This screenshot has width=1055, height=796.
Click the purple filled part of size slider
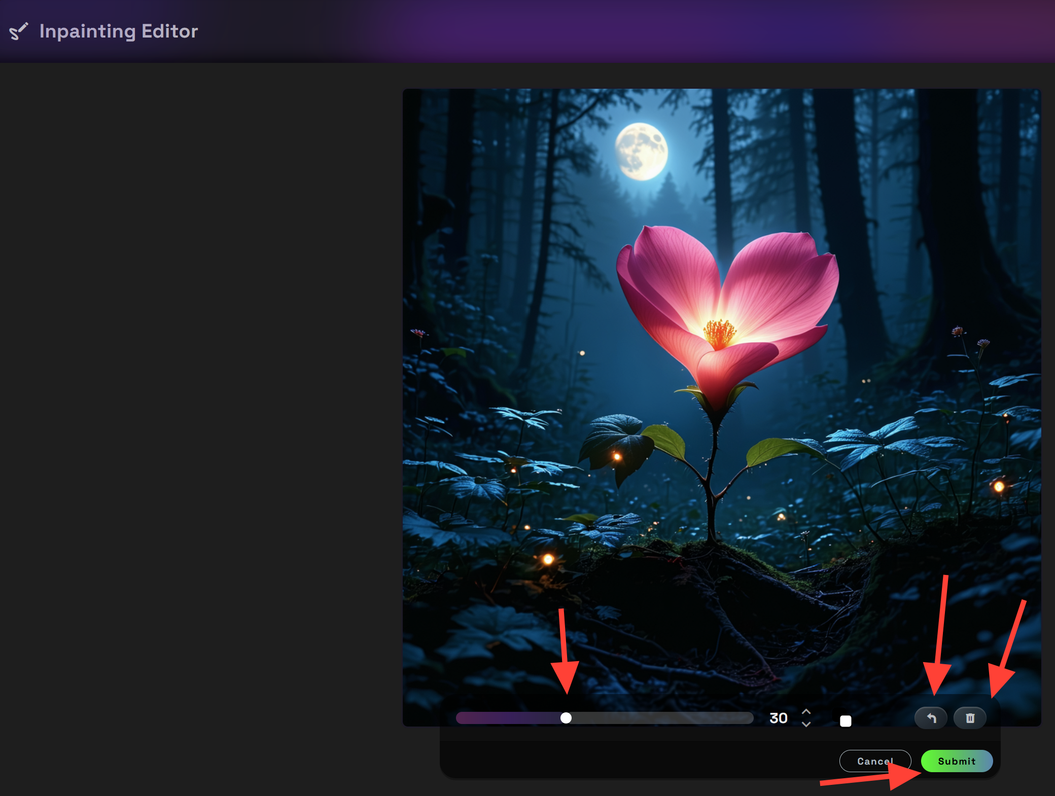507,718
